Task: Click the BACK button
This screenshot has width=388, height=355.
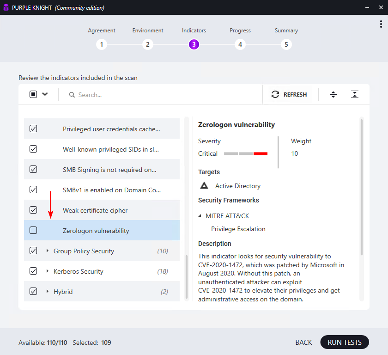Action: pos(303,343)
